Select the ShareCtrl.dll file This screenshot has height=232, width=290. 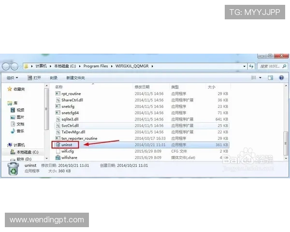point(142,100)
